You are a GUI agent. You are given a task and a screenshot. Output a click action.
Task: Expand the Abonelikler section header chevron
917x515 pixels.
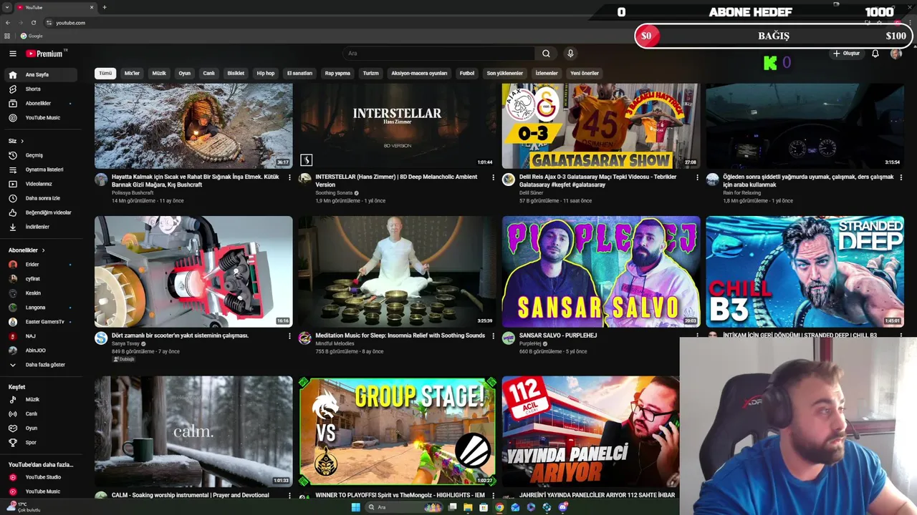coord(43,250)
